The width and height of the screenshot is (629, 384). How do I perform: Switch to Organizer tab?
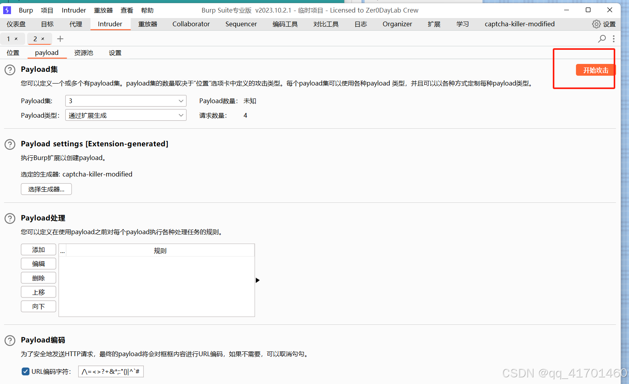[397, 24]
